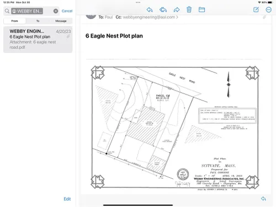Tap the three-dot multitasking control at top
The width and height of the screenshot is (276, 207).
coord(138,2)
